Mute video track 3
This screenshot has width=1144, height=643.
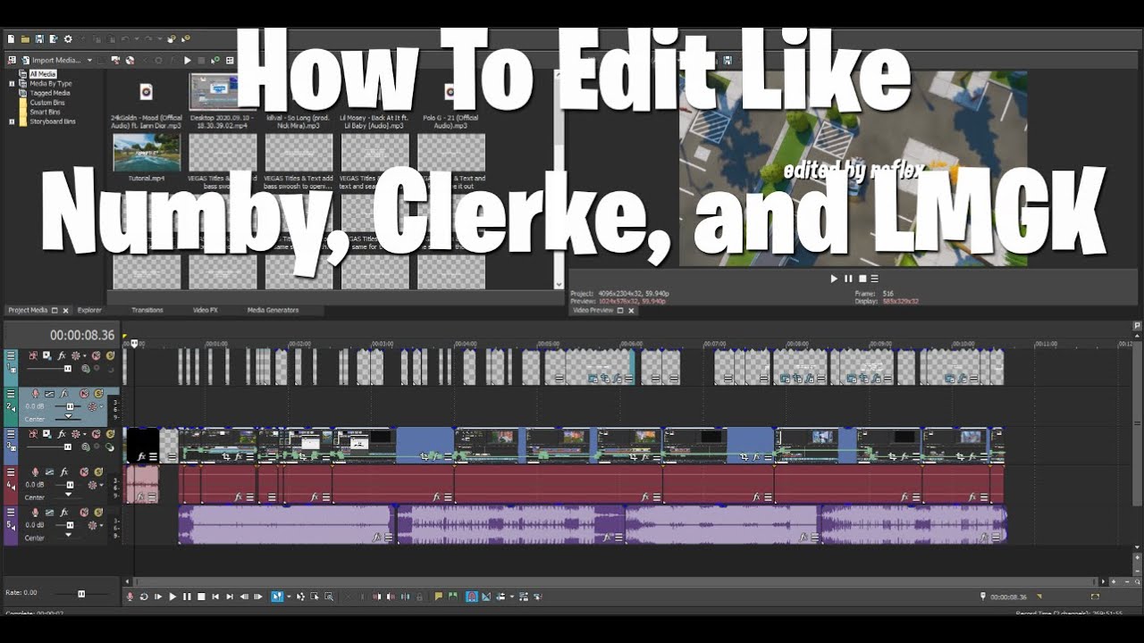pyautogui.click(x=96, y=434)
